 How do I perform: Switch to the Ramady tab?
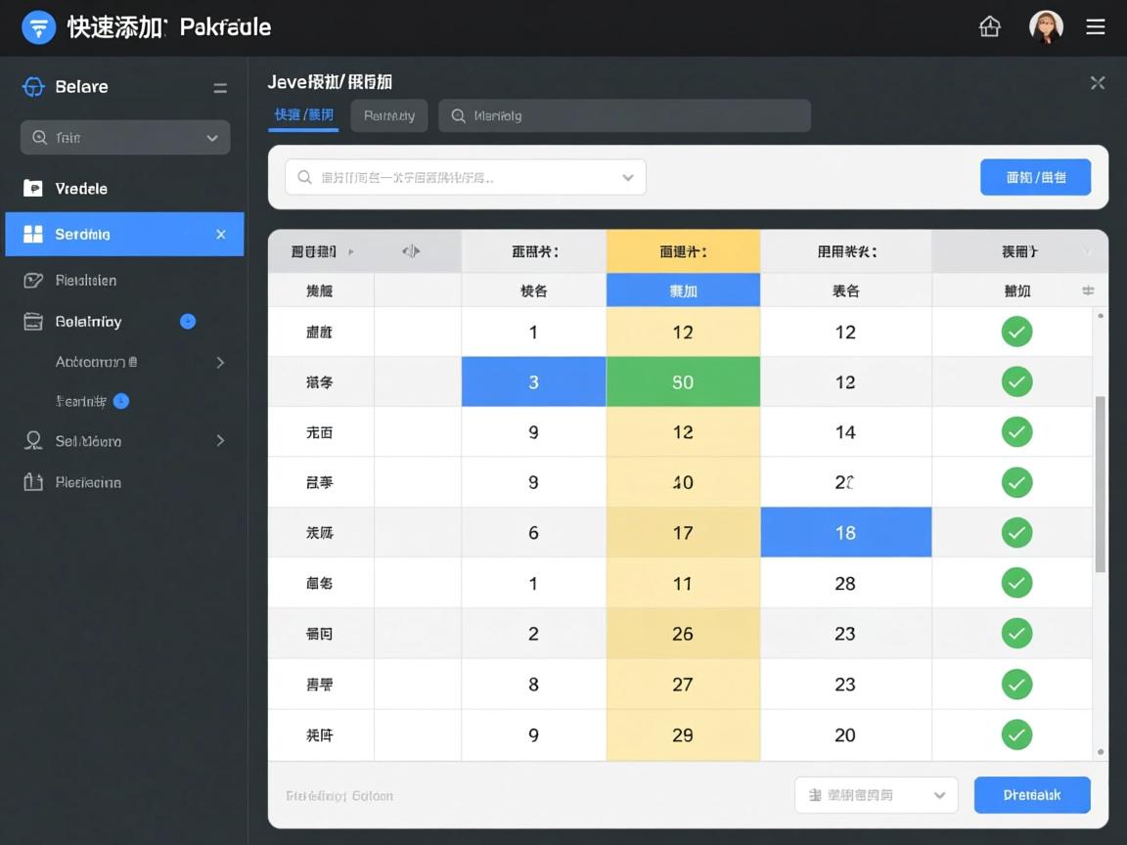[388, 115]
